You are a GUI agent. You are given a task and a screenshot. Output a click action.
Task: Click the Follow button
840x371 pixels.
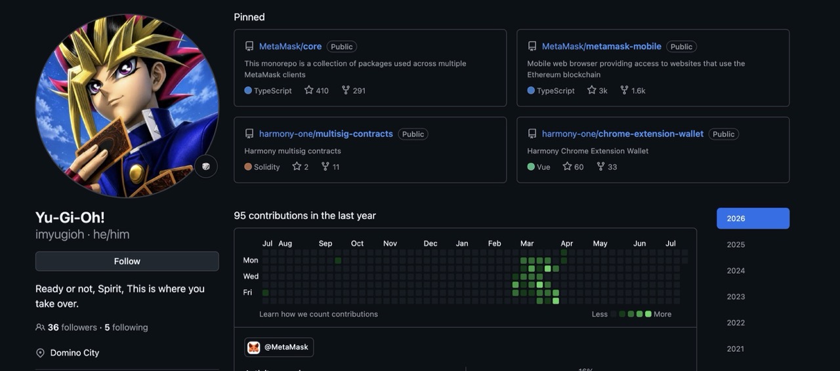127,261
